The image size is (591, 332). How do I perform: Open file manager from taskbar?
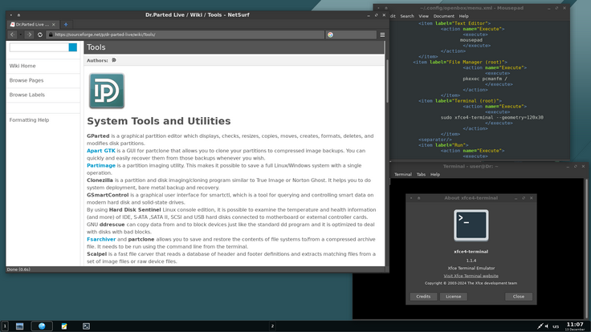pos(19,326)
